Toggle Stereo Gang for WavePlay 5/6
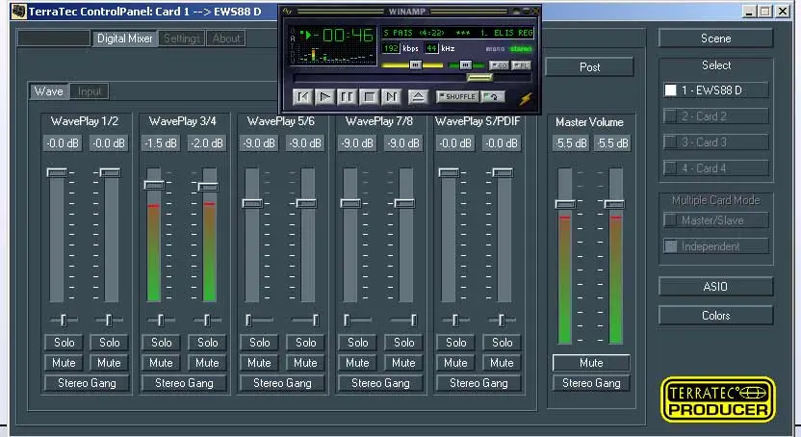 point(282,383)
